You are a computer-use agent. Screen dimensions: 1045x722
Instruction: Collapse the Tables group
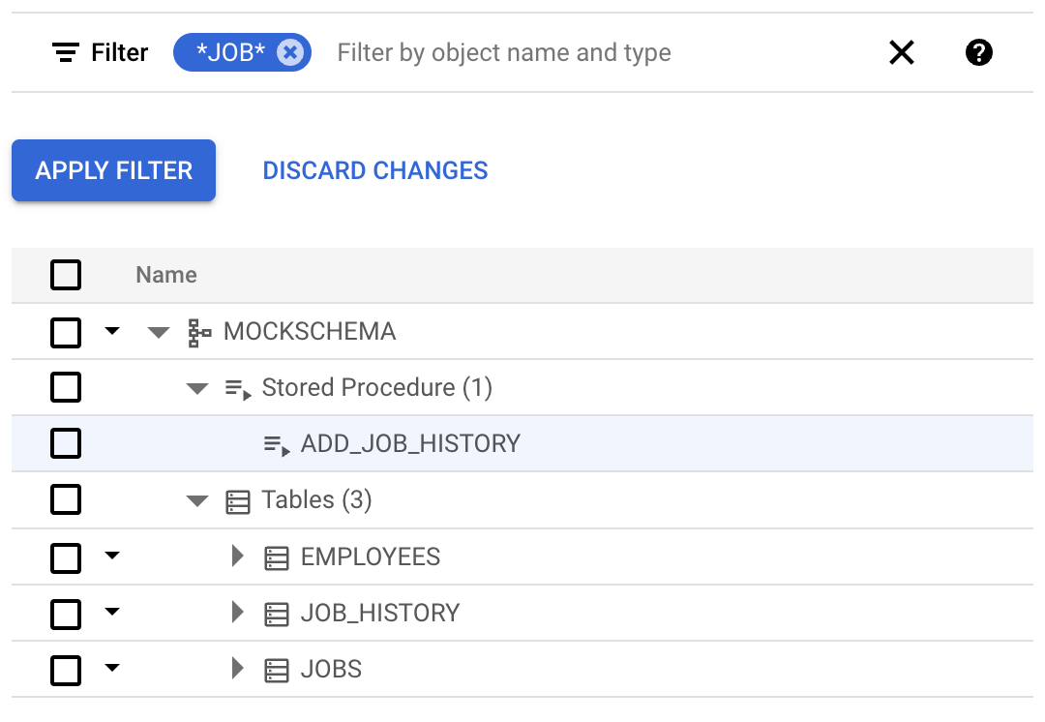click(197, 499)
